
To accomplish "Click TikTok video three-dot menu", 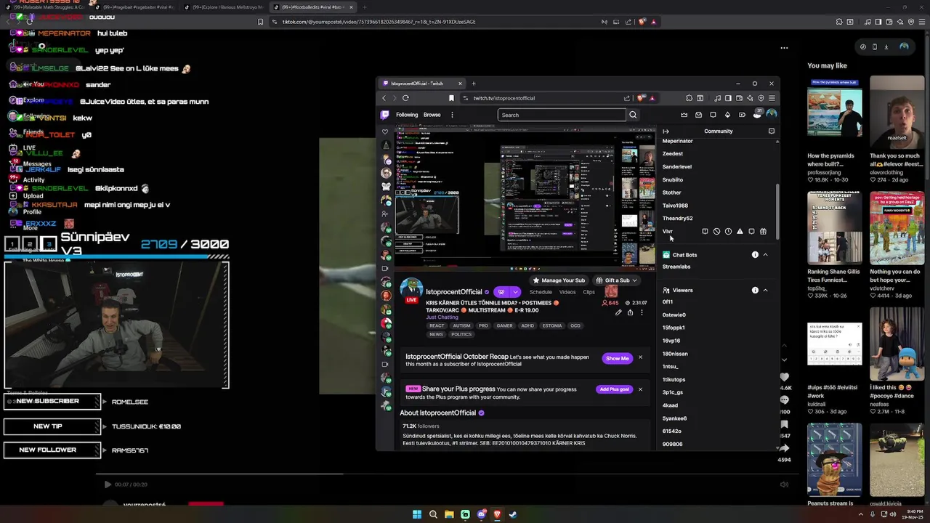I will [784, 48].
